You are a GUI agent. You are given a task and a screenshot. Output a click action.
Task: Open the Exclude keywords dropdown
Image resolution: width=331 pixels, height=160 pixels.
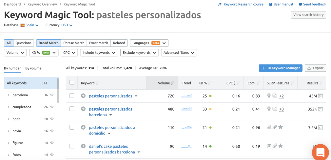(139, 53)
